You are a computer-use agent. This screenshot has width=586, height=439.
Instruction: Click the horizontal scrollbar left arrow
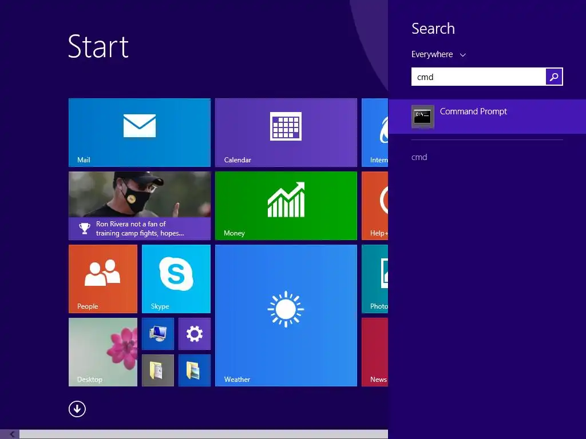(11, 434)
